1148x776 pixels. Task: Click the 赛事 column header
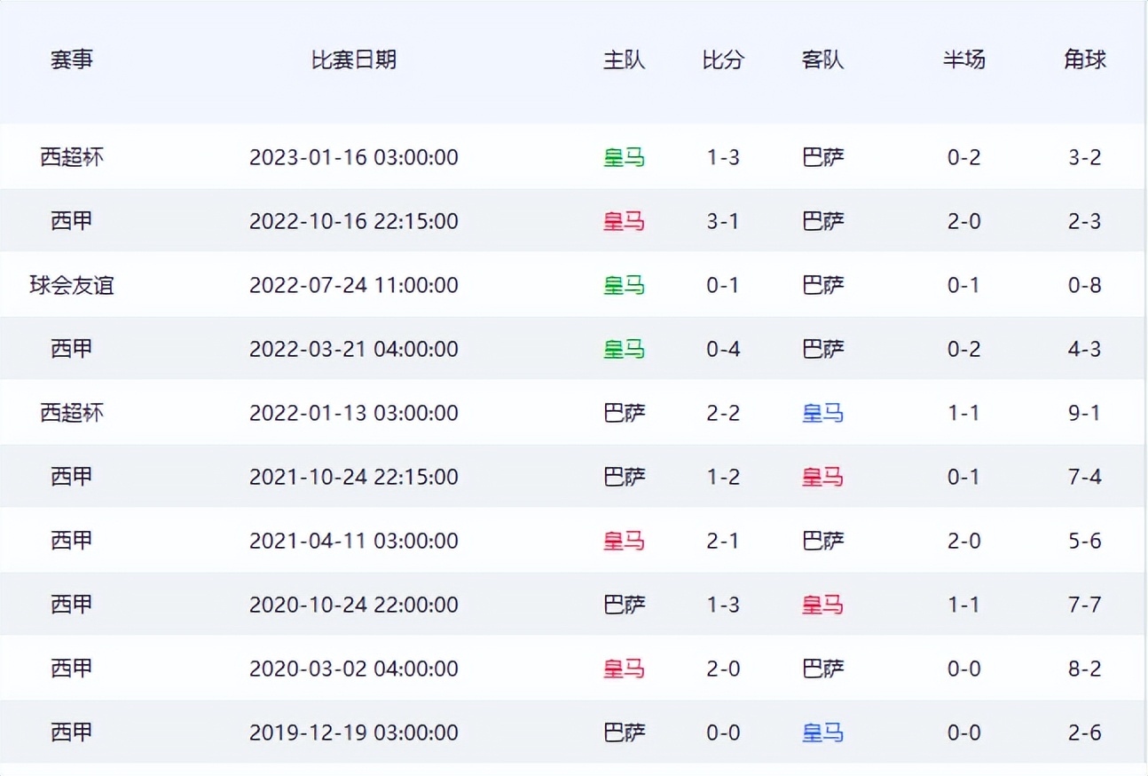(x=72, y=60)
